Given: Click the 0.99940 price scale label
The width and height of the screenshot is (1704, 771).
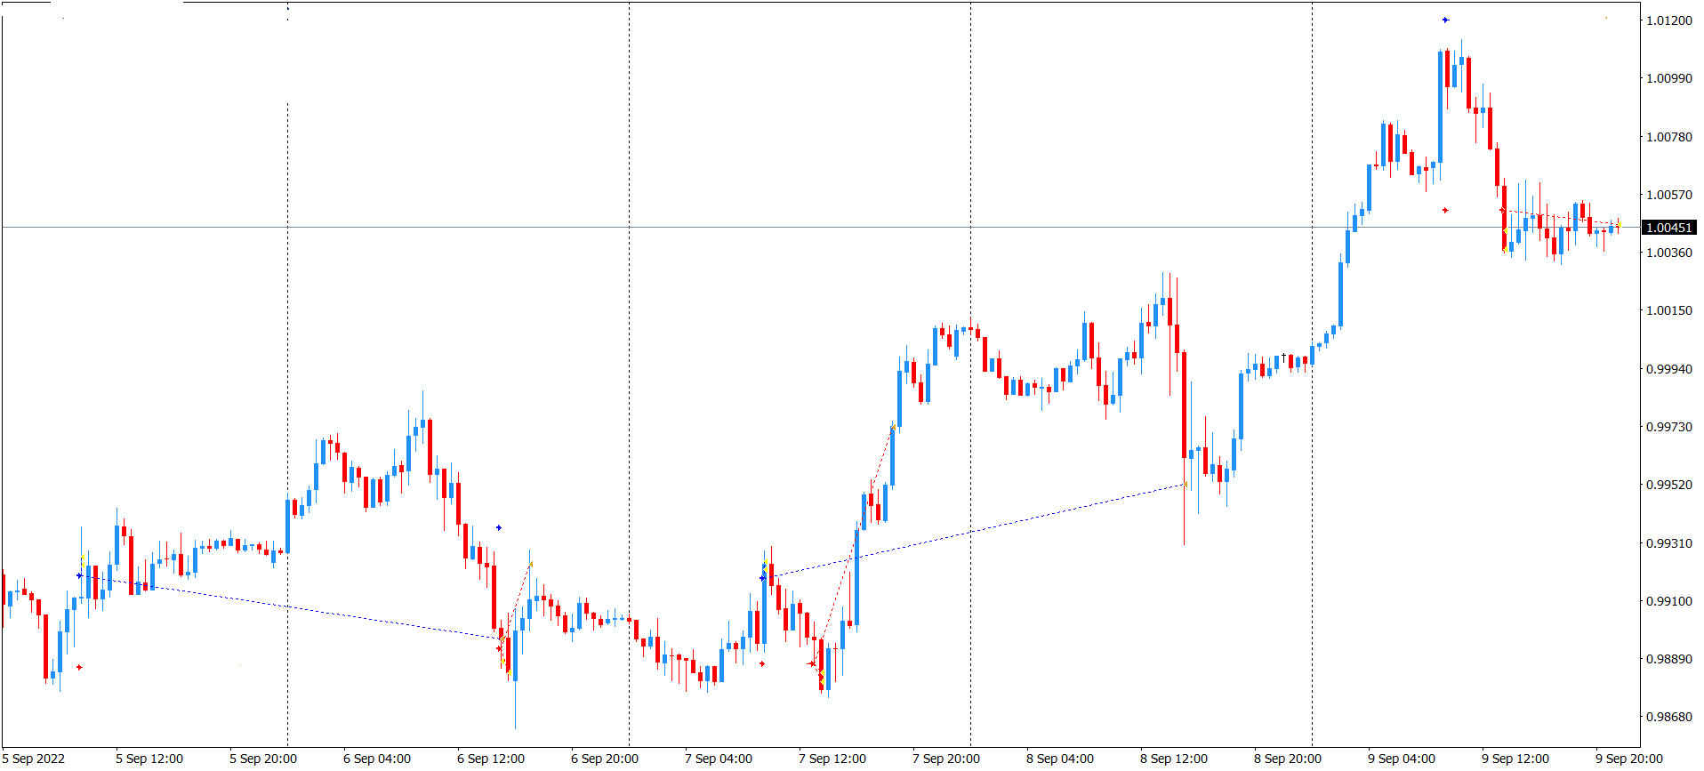Looking at the screenshot, I should [x=1669, y=369].
